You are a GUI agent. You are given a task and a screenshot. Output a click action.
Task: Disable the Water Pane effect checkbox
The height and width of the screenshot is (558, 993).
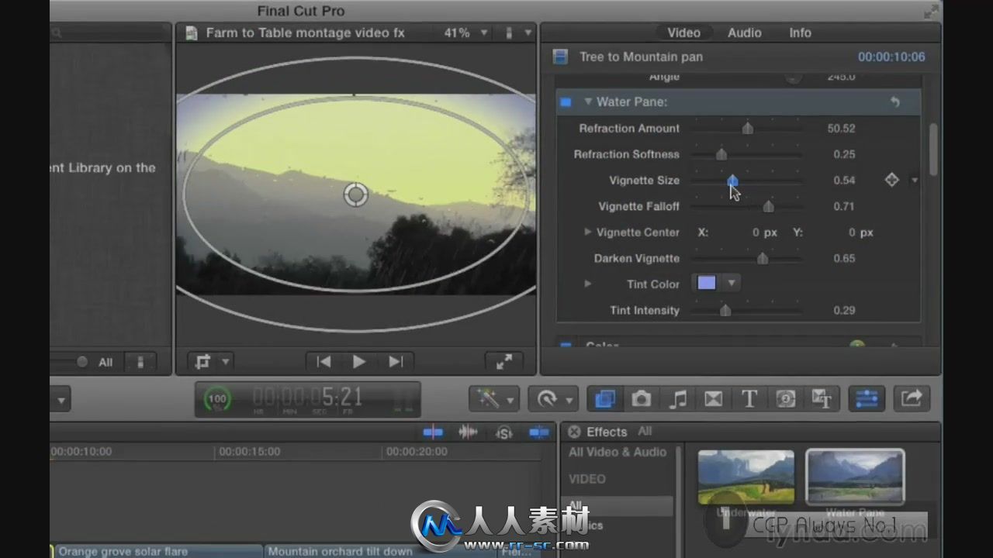[x=566, y=102]
